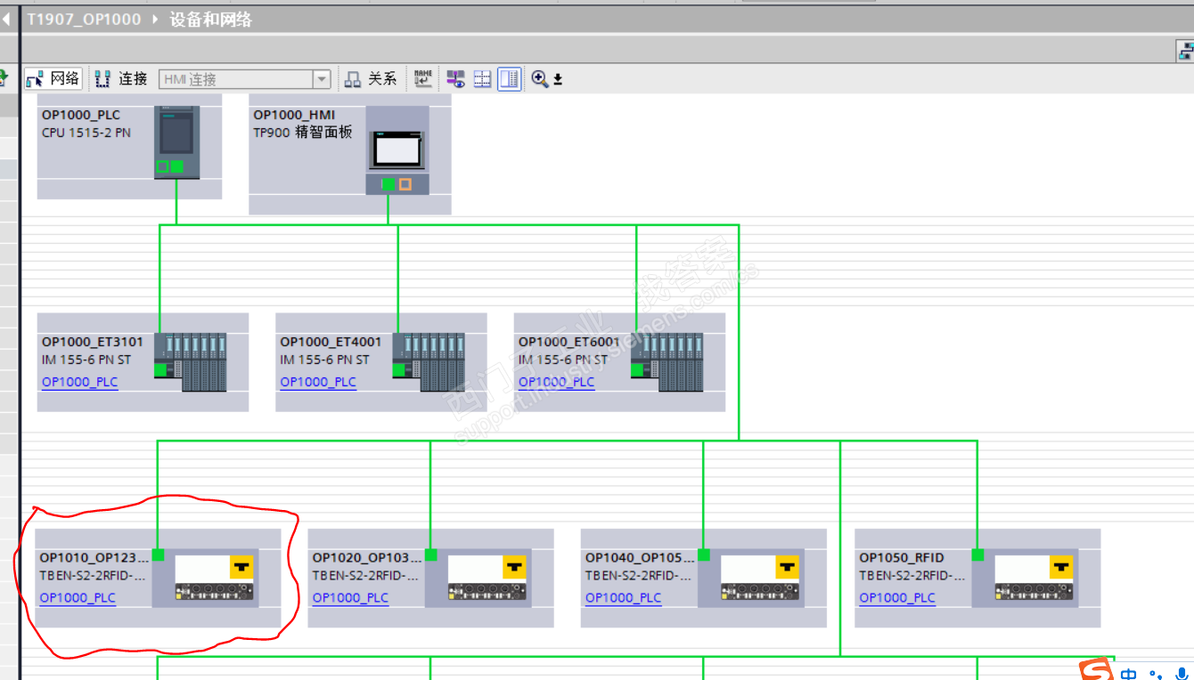This screenshot has width=1194, height=680.
Task: Click the IM 155-6 PN ST label of OP1000_ET4001
Action: [324, 360]
